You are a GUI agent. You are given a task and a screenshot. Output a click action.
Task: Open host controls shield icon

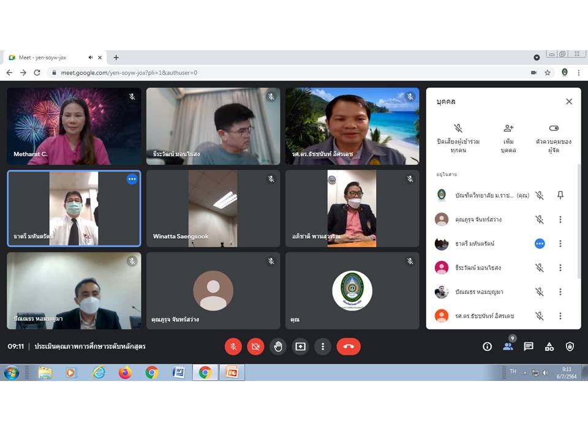tap(570, 347)
